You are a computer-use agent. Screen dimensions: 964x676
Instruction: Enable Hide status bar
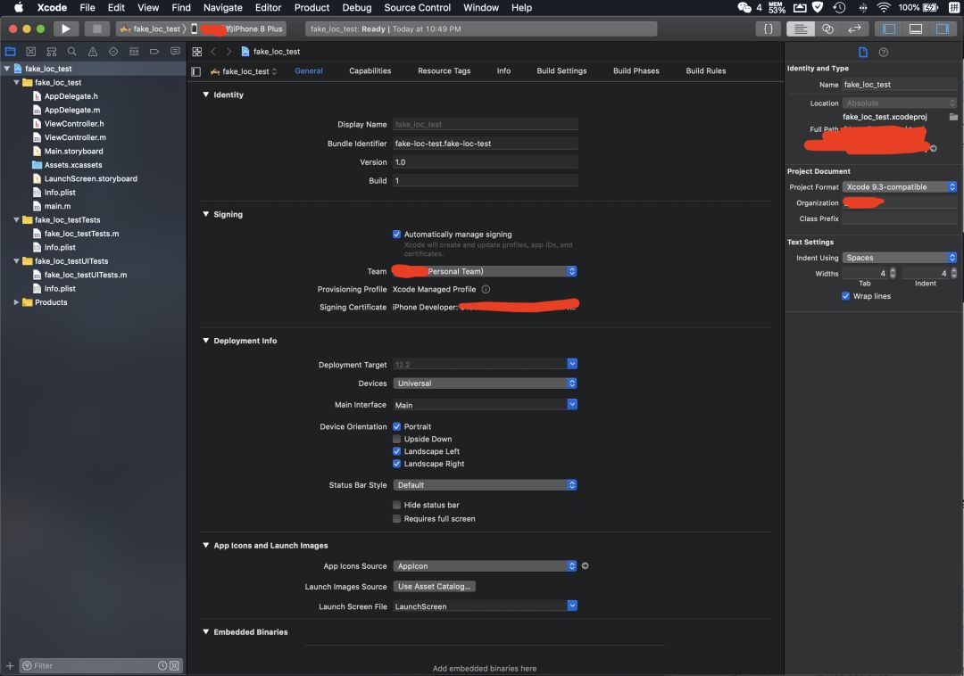(x=396, y=505)
